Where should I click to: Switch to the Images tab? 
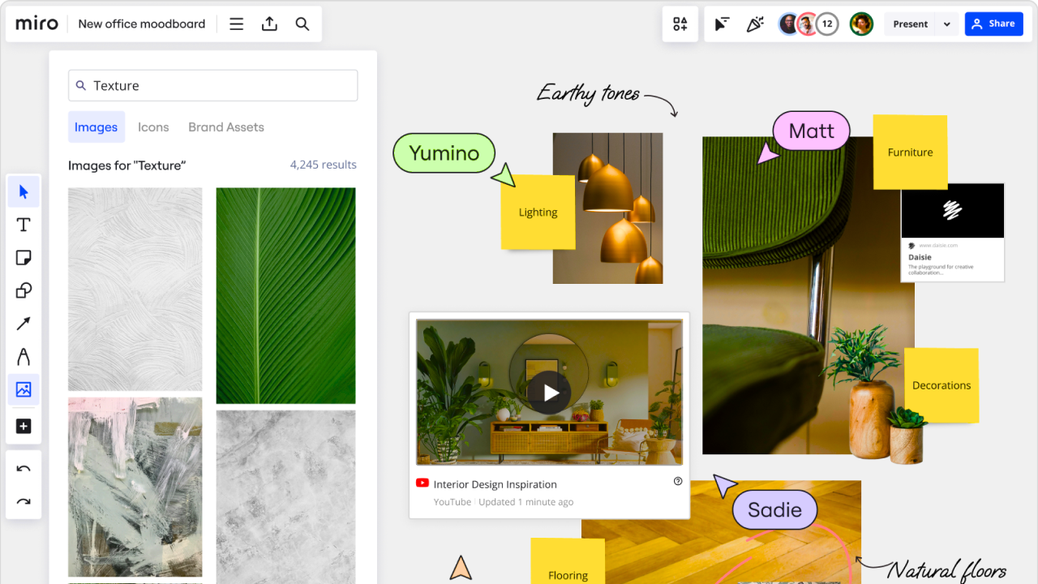point(97,127)
